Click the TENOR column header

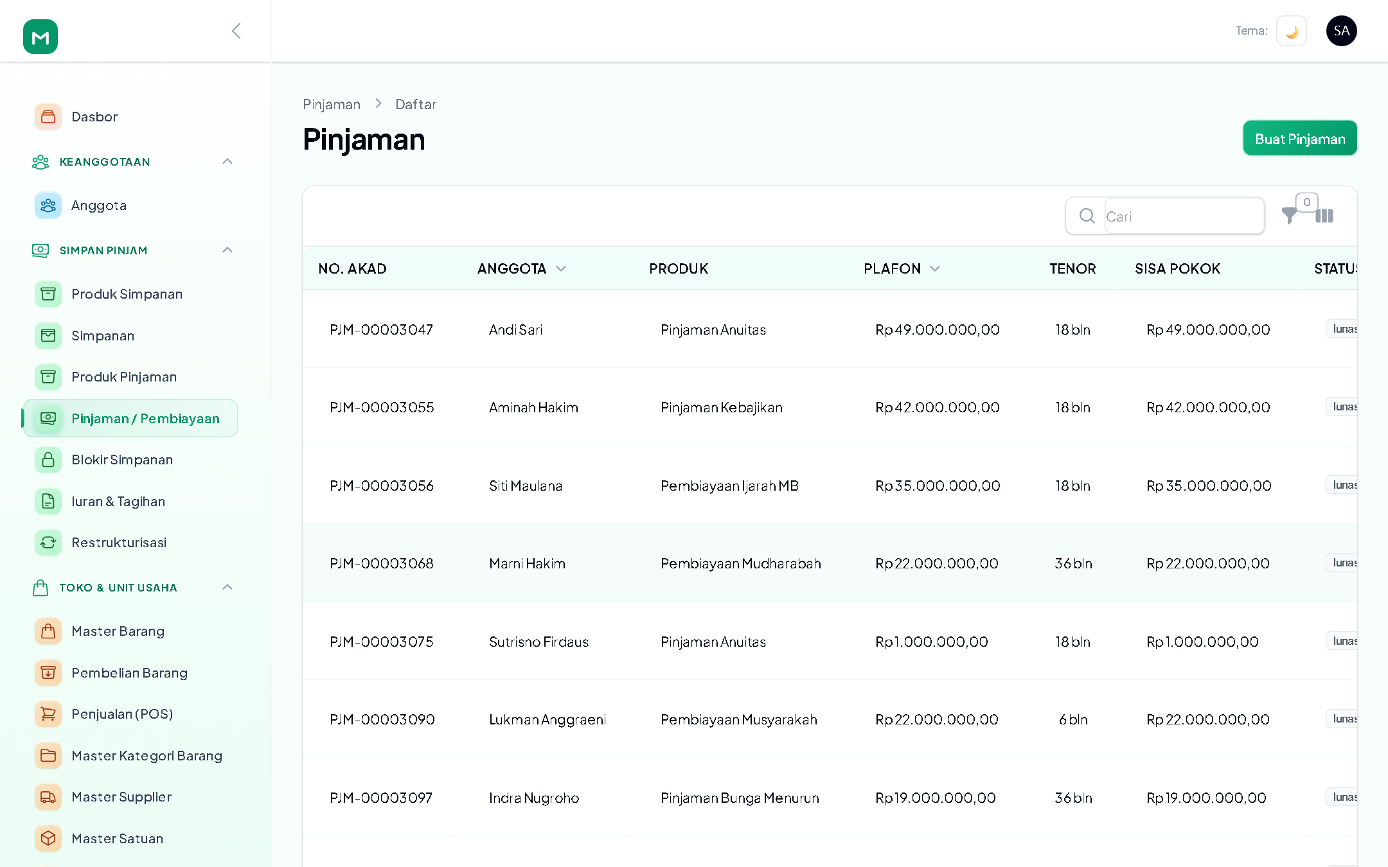(x=1072, y=268)
